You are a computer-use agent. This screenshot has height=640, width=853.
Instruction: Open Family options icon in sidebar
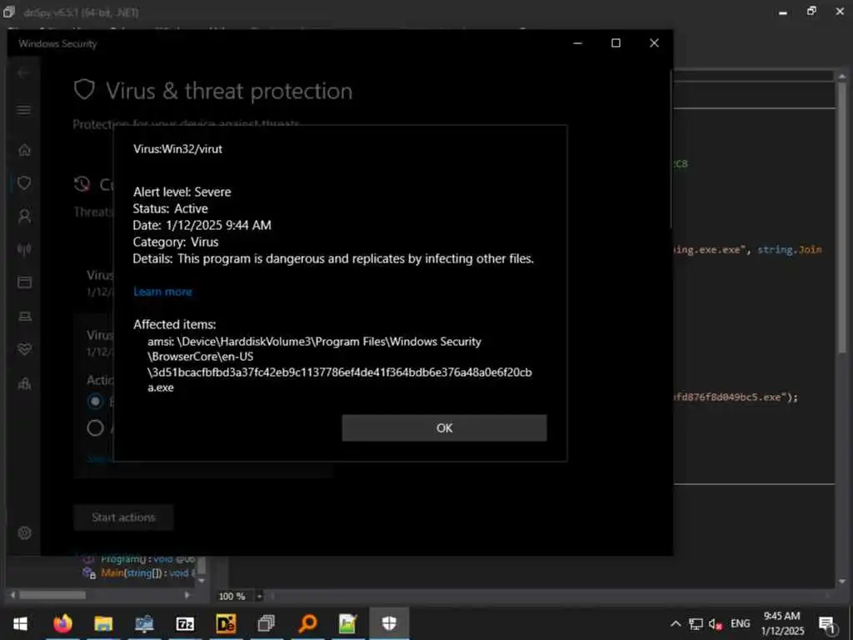point(24,383)
